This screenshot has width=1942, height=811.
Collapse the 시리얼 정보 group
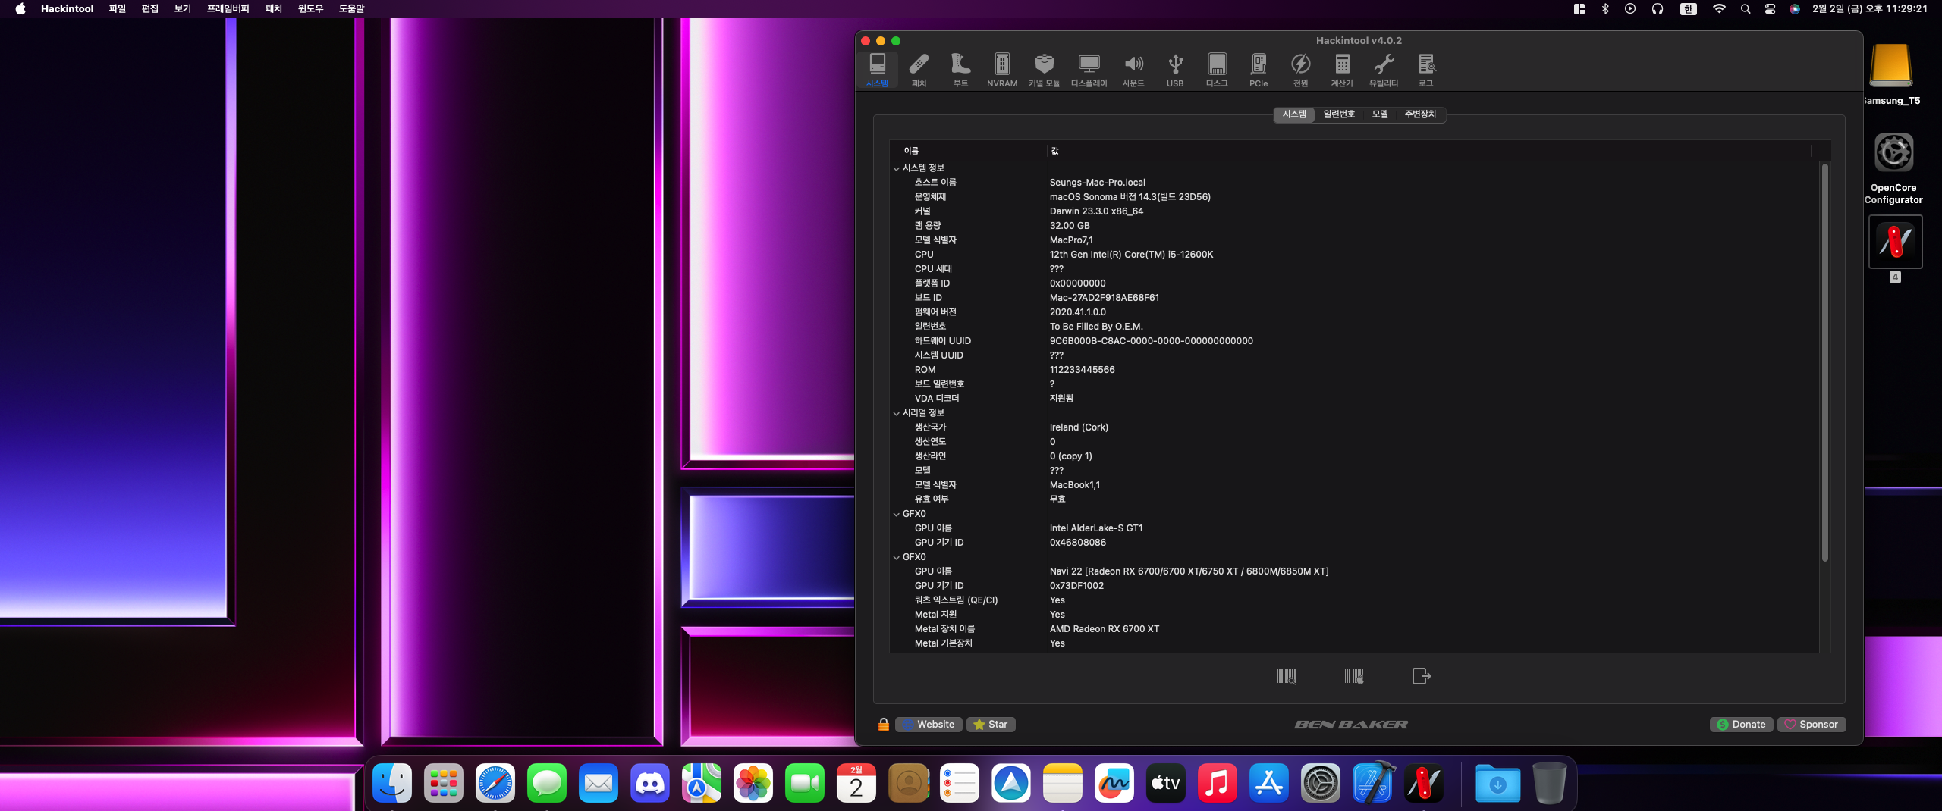pyautogui.click(x=896, y=413)
